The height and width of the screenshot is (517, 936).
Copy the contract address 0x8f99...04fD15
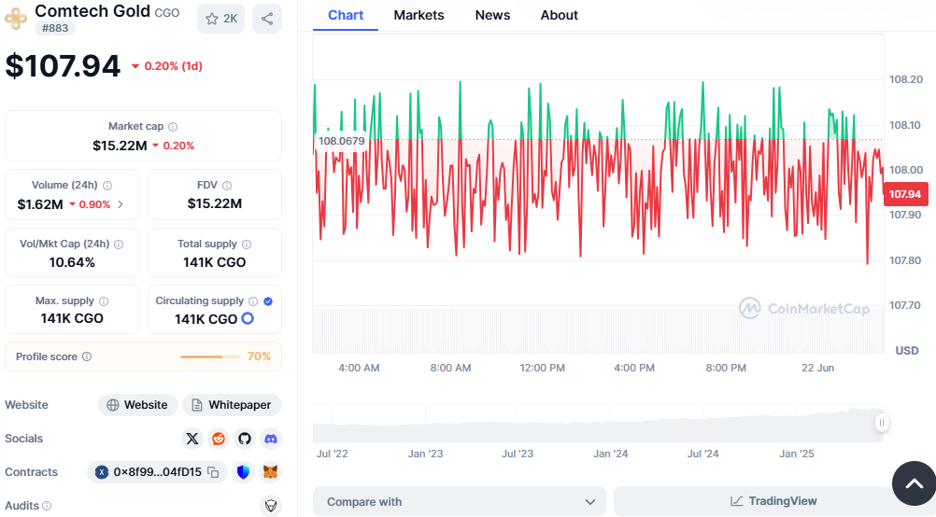(x=213, y=472)
